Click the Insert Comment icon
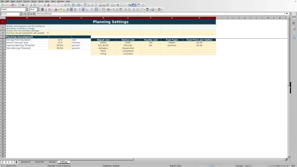This screenshot has width=297, height=167. coord(122,5)
